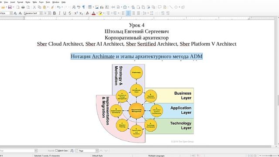Viewport: 279px width, 157px height.
Task: Open the undo history dropdown arrow
Action: pyautogui.click(x=62, y=7)
